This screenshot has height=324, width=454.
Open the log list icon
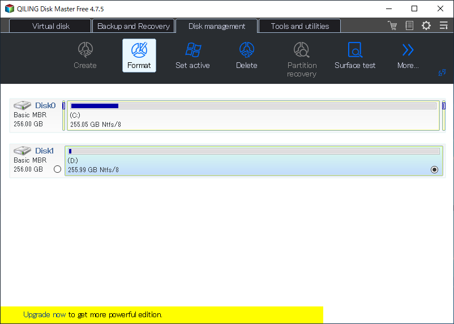(x=409, y=25)
